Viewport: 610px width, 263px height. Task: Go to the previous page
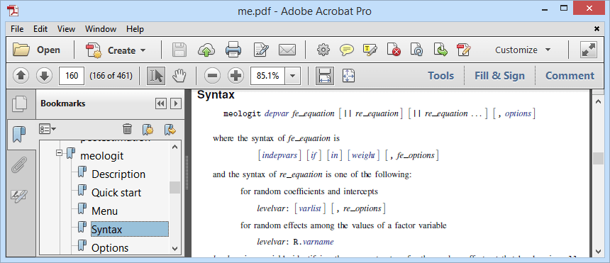[21, 75]
